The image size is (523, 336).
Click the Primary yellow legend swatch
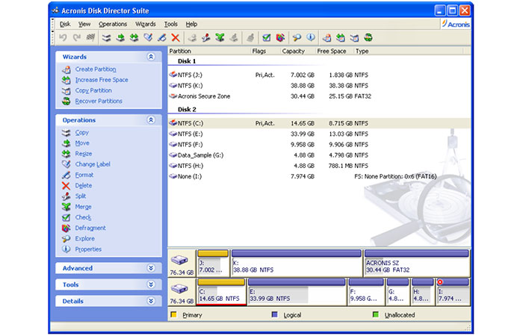point(173,314)
